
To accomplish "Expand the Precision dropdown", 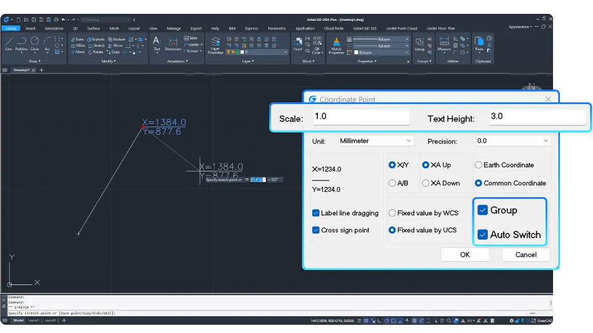I will (x=513, y=141).
